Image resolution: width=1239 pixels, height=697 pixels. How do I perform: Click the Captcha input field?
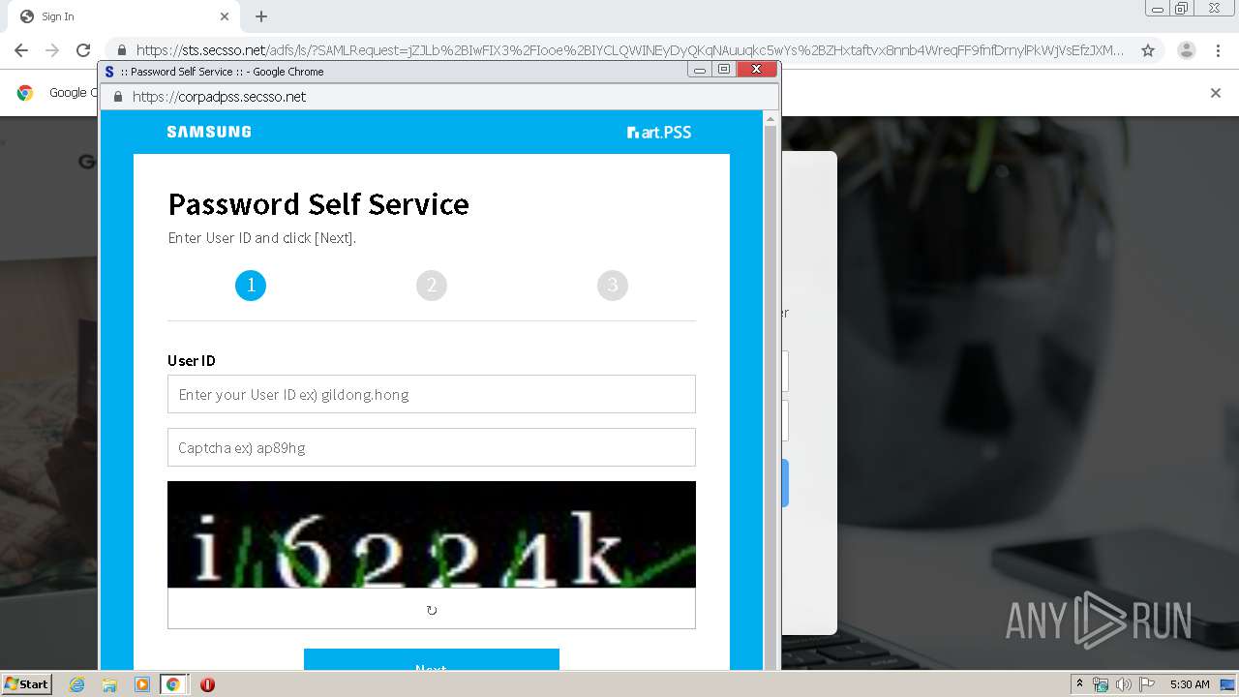pyautogui.click(x=432, y=447)
